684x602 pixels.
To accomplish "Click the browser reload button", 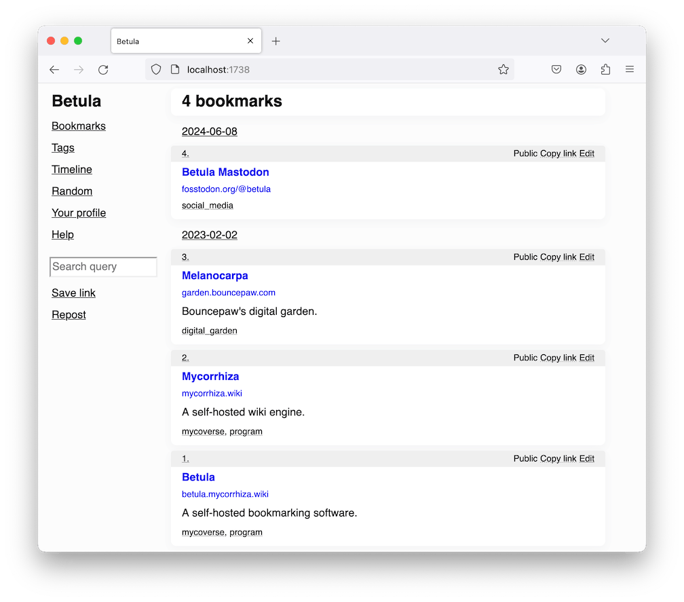I will [103, 69].
